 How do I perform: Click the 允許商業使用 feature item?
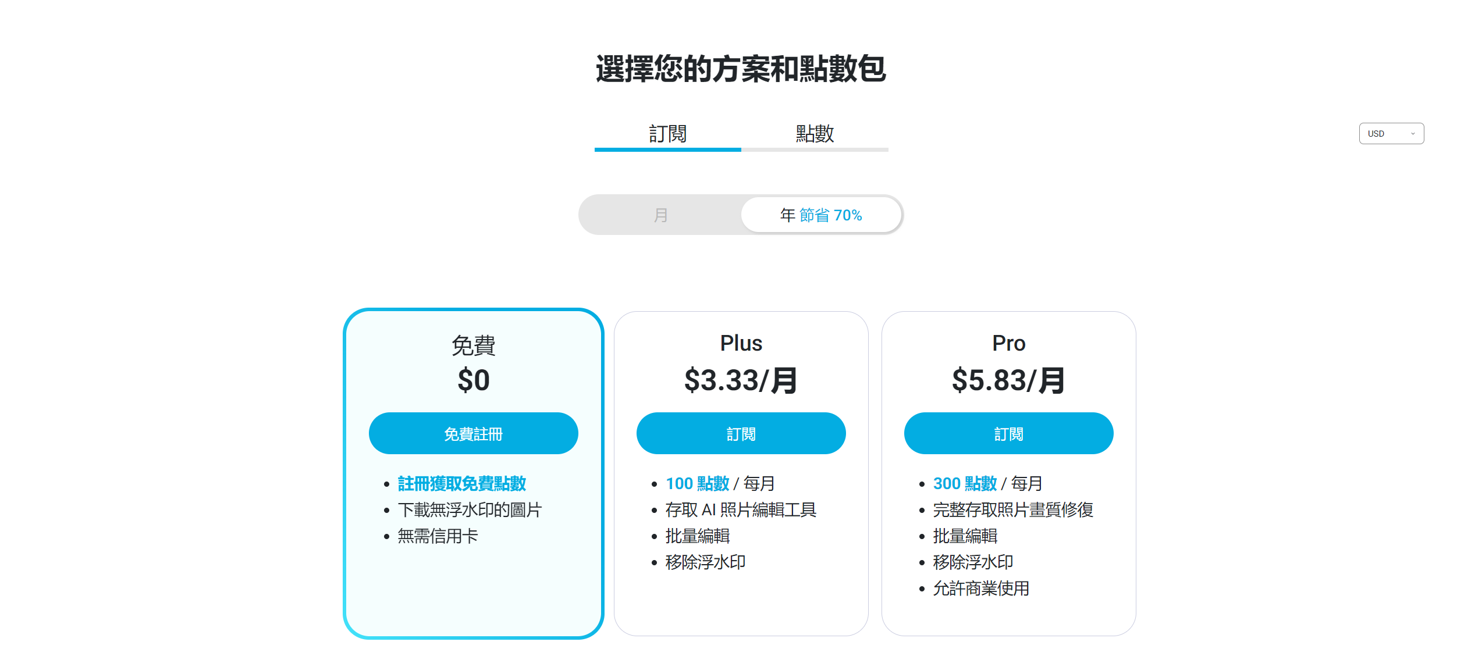tap(981, 589)
